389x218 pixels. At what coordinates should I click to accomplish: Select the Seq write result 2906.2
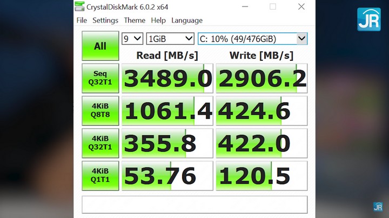tap(261, 79)
